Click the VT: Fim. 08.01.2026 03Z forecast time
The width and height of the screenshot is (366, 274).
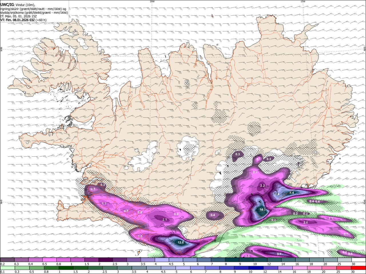tap(18, 20)
